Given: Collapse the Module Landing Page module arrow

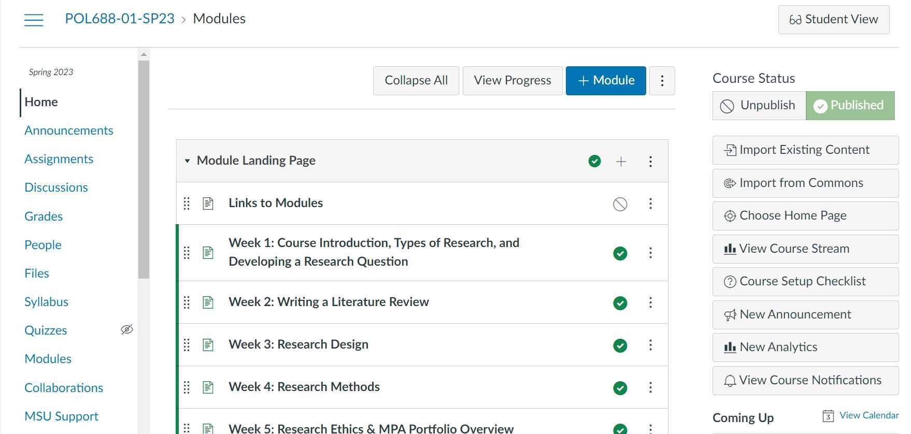Looking at the screenshot, I should [187, 161].
